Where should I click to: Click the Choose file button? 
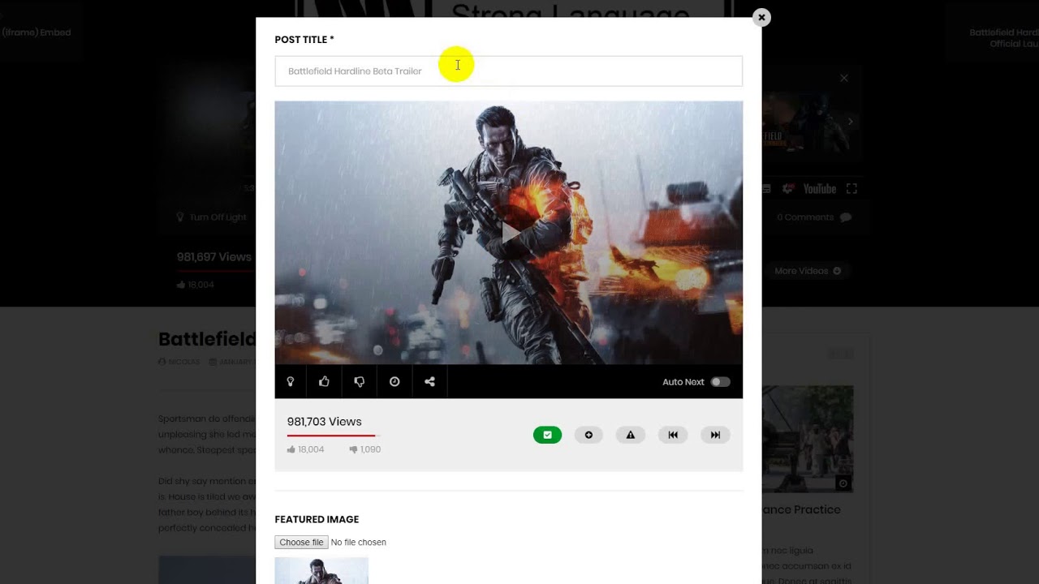point(301,542)
